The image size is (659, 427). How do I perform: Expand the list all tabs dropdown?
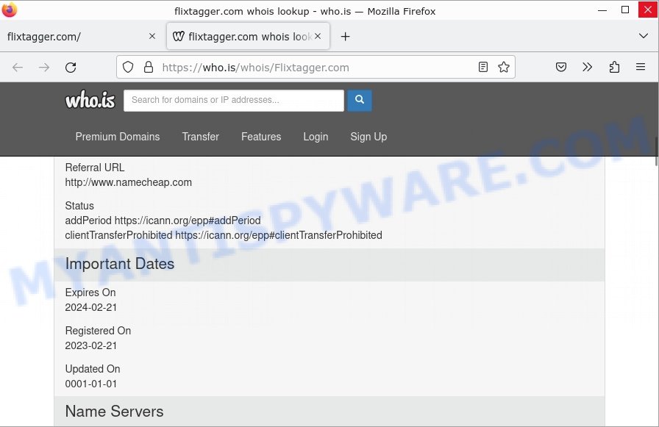(643, 36)
